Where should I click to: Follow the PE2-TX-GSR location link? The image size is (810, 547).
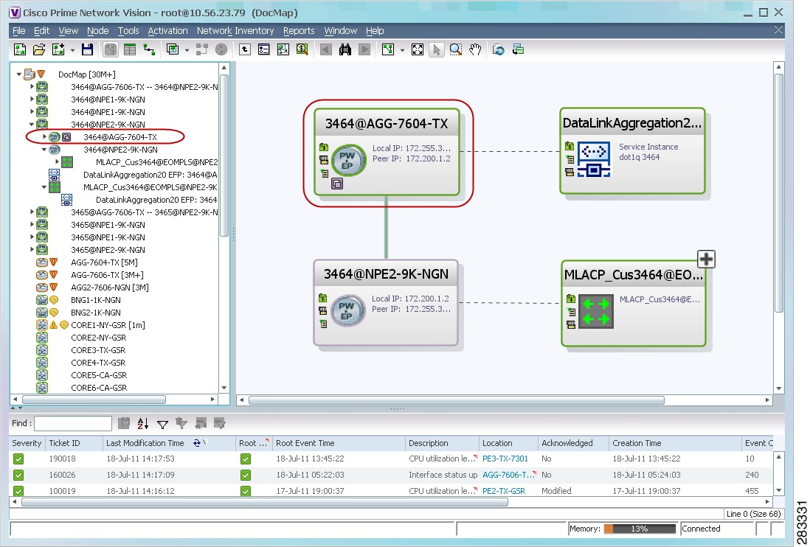tap(504, 491)
